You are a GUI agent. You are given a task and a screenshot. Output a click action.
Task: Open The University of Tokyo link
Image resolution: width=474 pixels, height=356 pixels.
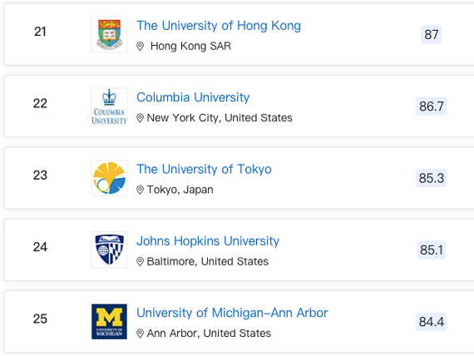[x=204, y=169]
